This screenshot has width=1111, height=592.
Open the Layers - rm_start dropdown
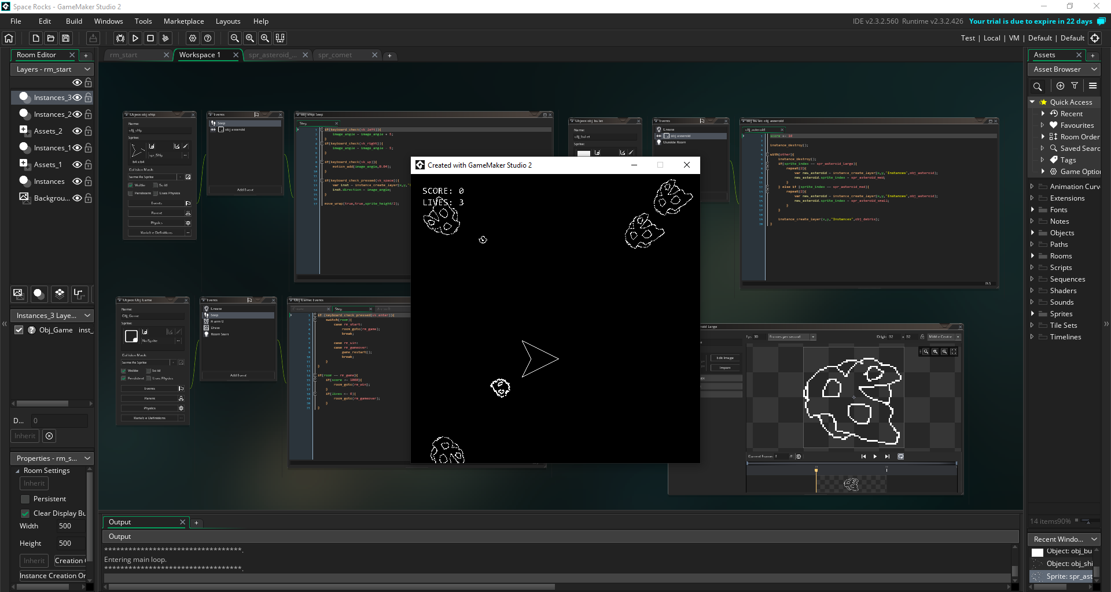point(52,69)
